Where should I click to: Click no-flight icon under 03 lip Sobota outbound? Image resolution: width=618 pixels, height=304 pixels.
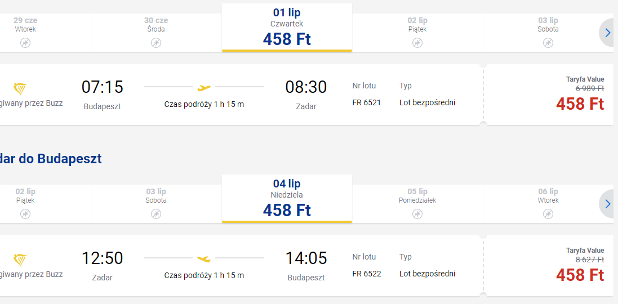[548, 43]
